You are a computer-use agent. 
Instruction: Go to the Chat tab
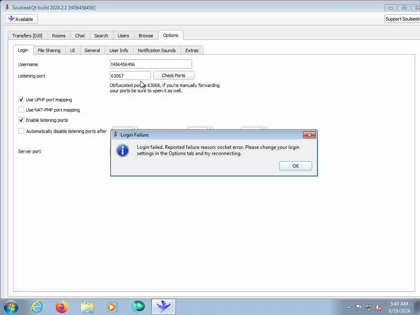[80, 36]
